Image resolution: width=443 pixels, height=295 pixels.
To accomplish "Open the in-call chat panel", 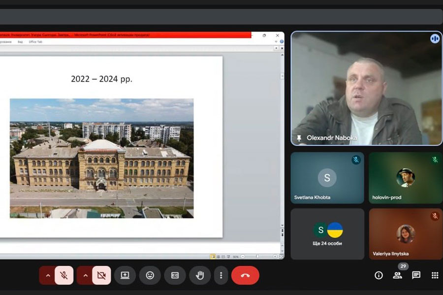I will 416,275.
